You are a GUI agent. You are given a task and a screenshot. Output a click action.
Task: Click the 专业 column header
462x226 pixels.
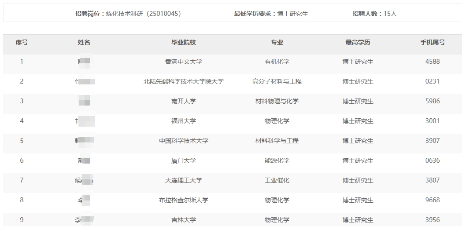[277, 42]
